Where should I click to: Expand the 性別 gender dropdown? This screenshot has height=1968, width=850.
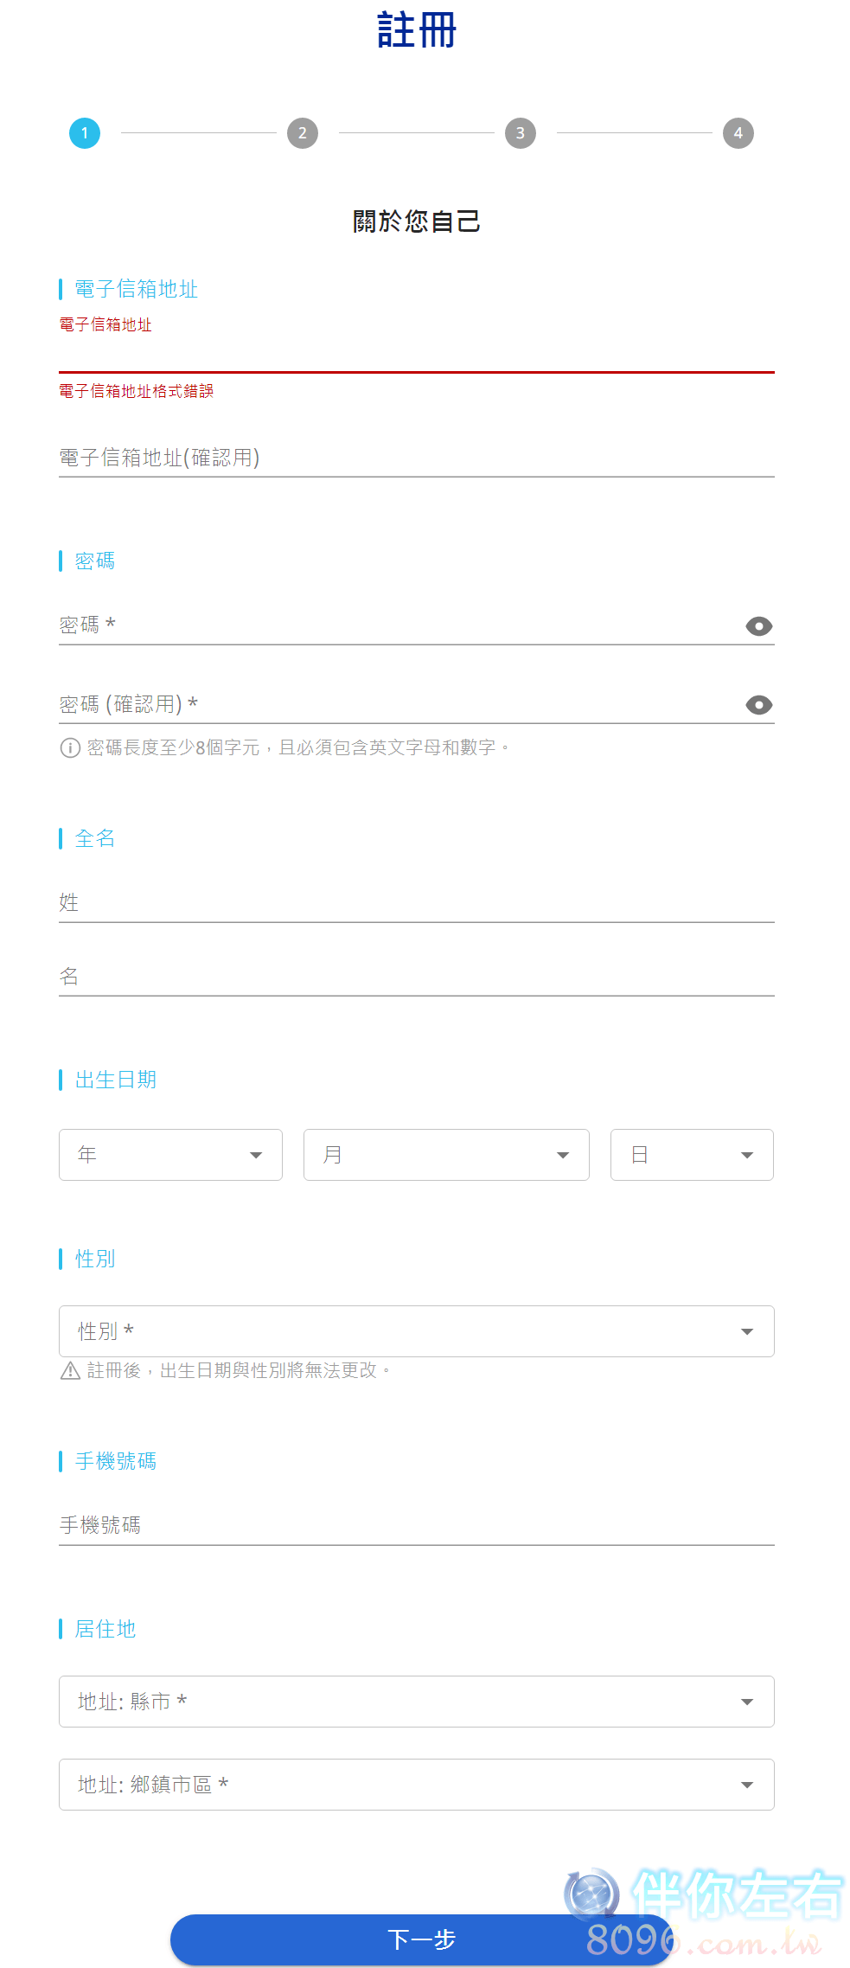tap(417, 1331)
